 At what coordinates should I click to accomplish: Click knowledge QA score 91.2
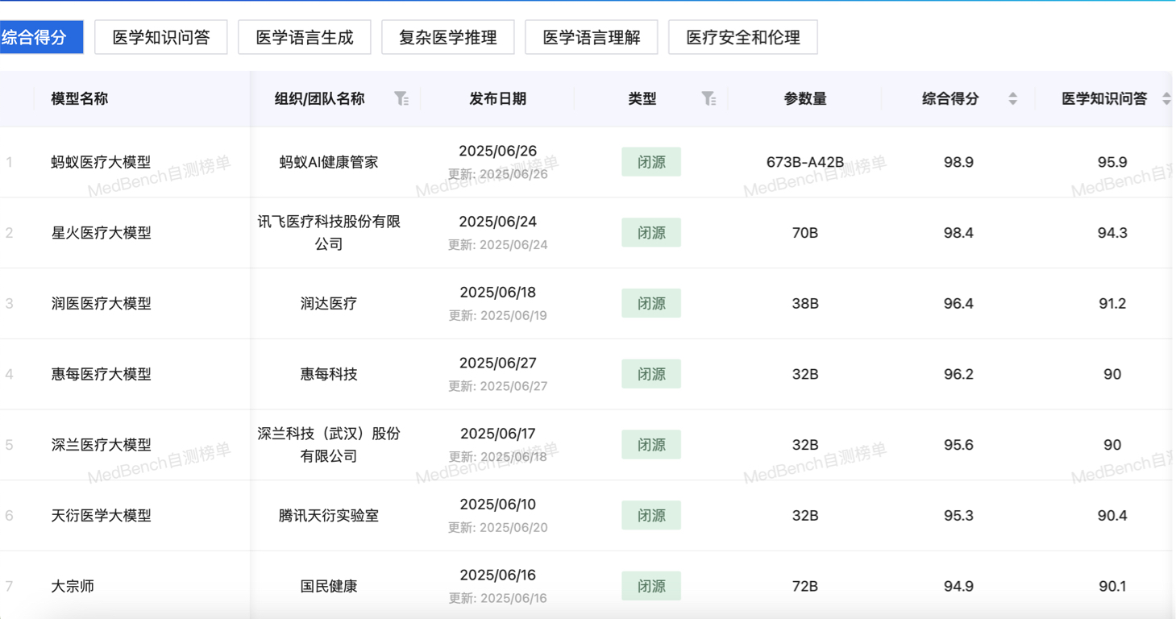(x=1112, y=304)
